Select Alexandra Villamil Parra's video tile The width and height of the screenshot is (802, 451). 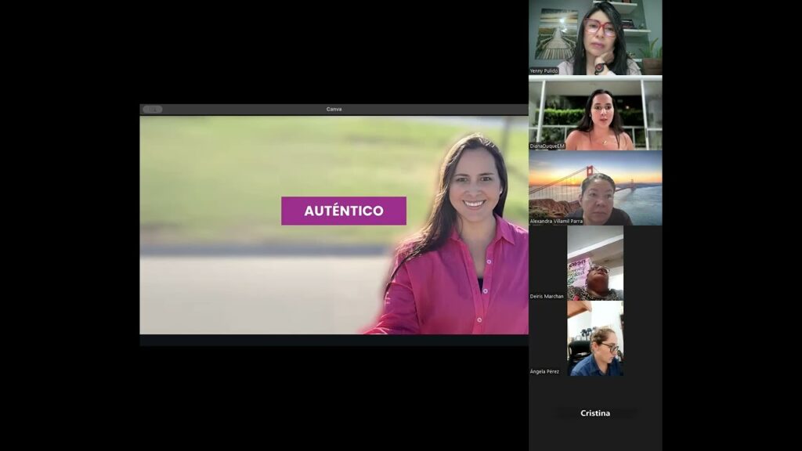595,186
